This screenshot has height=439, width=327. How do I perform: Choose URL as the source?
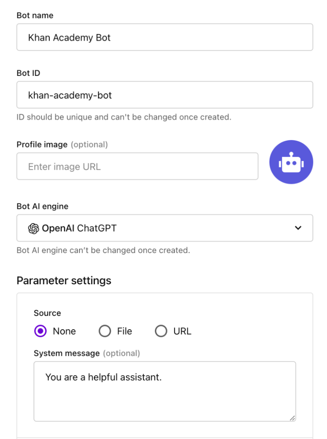(x=161, y=331)
